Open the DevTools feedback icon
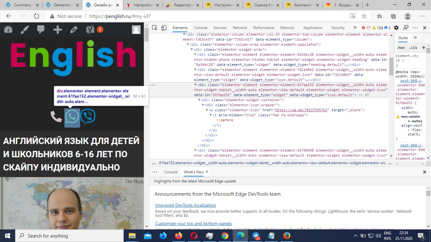This screenshot has height=242, width=431. click(406, 28)
